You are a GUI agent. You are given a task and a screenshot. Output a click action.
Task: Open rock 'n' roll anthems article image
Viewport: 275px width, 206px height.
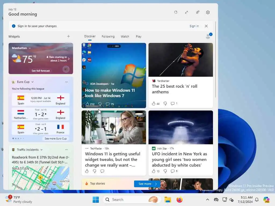[181, 60]
